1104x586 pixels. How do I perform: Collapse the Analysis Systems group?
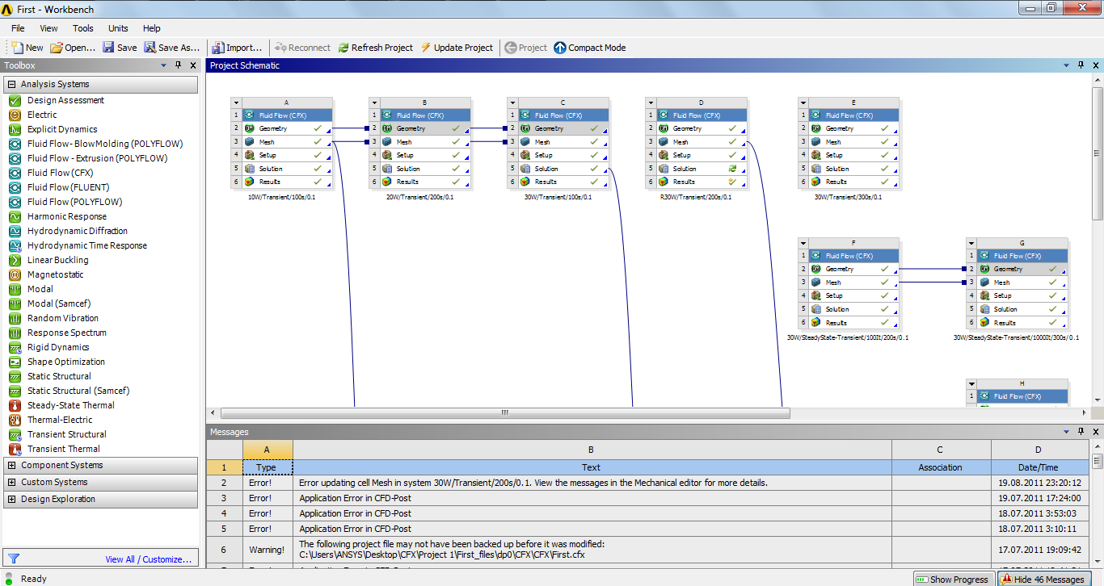[11, 84]
